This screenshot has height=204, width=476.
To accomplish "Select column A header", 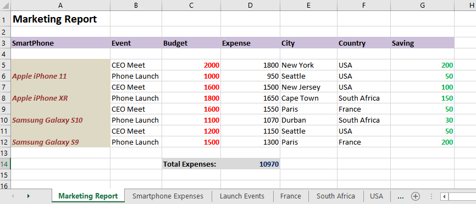I will click(60, 5).
